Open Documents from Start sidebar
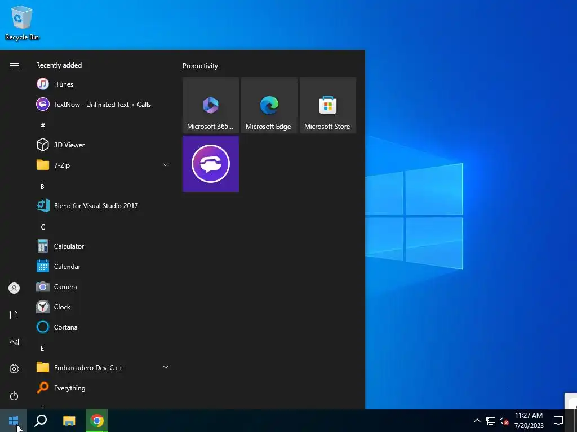This screenshot has height=432, width=577. [x=14, y=315]
